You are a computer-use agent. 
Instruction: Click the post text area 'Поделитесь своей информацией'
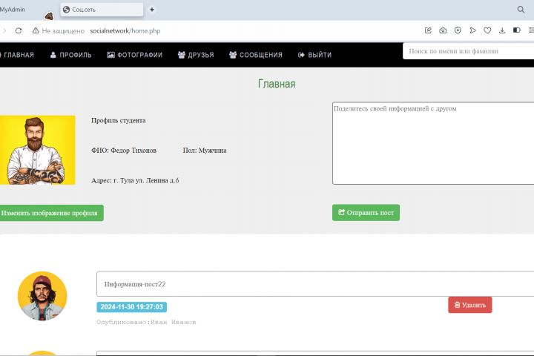coord(433,143)
